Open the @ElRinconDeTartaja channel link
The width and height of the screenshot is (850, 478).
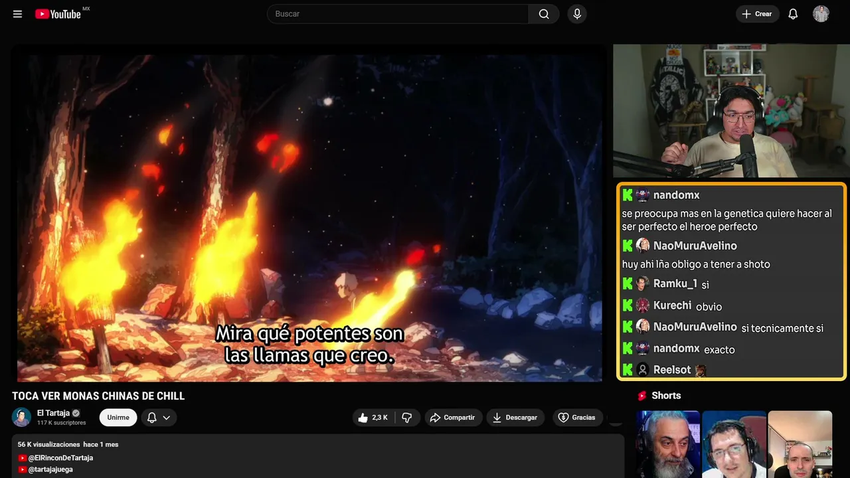click(x=60, y=458)
